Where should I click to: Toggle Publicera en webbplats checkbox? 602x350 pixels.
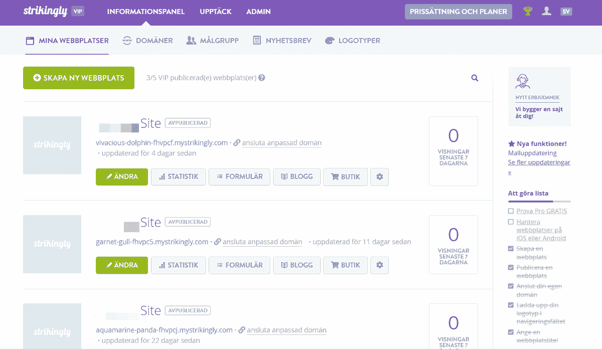[511, 268]
